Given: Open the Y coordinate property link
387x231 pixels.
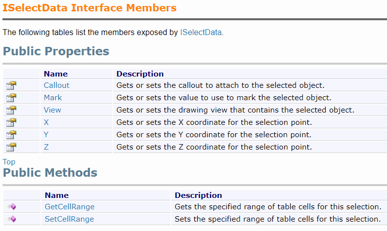Looking at the screenshot, I should [46, 135].
